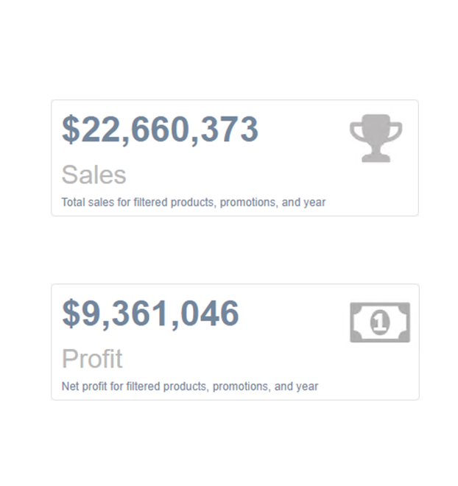Click the dollar sign of sales amount

click(x=71, y=130)
